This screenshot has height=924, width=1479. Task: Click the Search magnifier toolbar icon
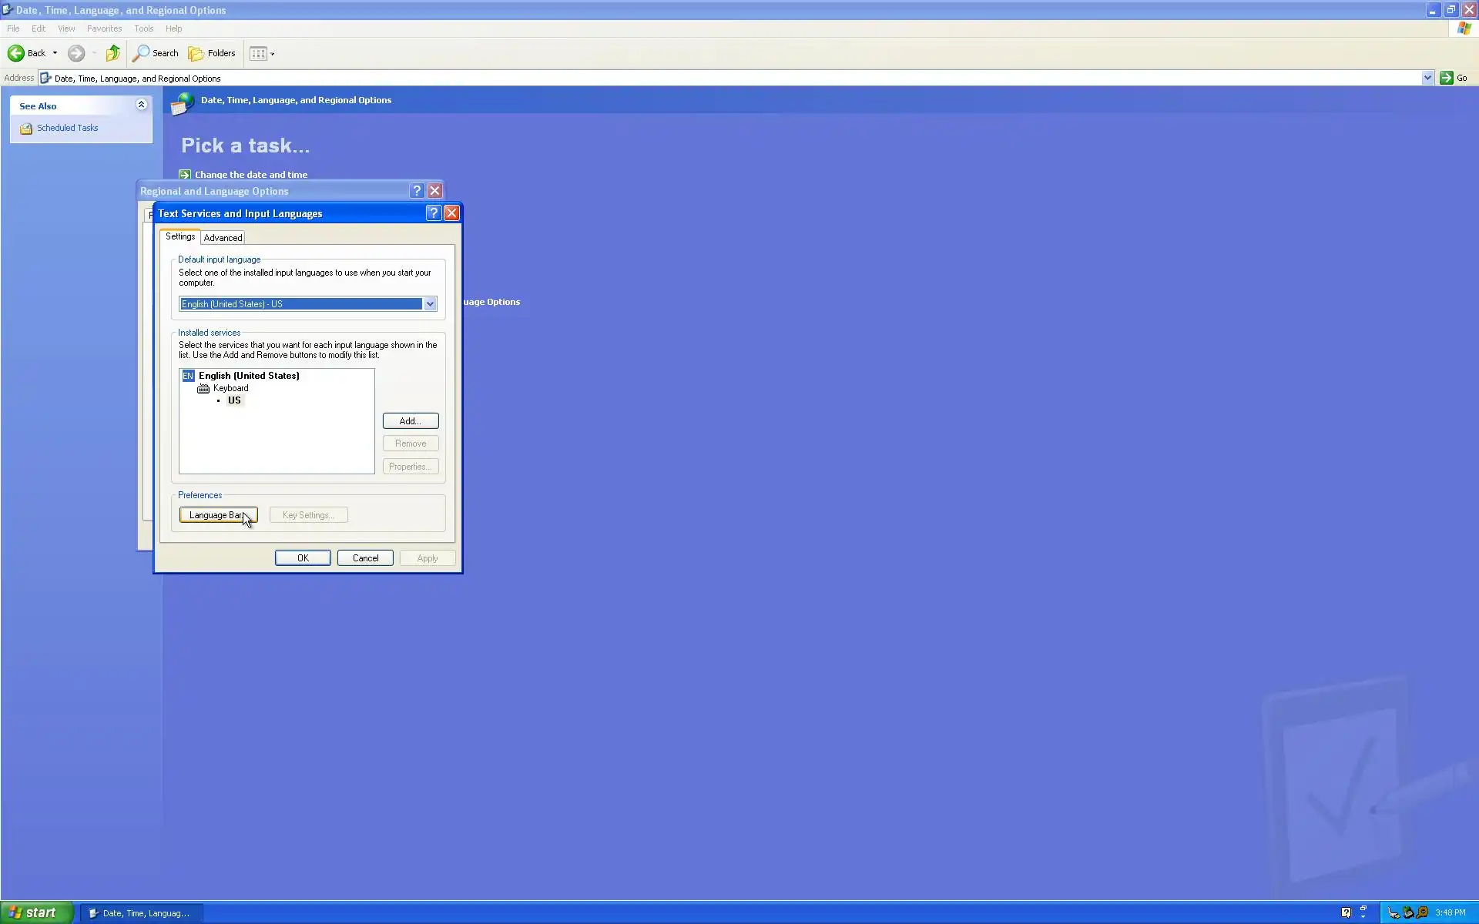pos(141,53)
